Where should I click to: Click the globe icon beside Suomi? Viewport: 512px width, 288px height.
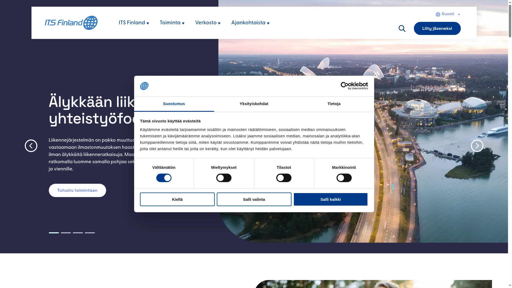[x=438, y=14]
